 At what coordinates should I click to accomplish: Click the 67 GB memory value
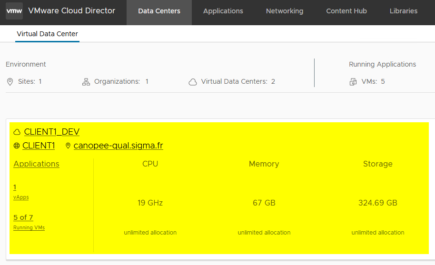point(264,203)
